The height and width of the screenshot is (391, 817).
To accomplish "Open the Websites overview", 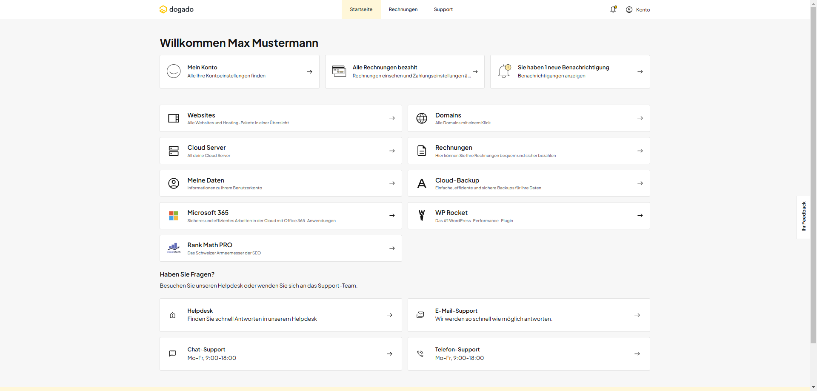I will click(281, 118).
